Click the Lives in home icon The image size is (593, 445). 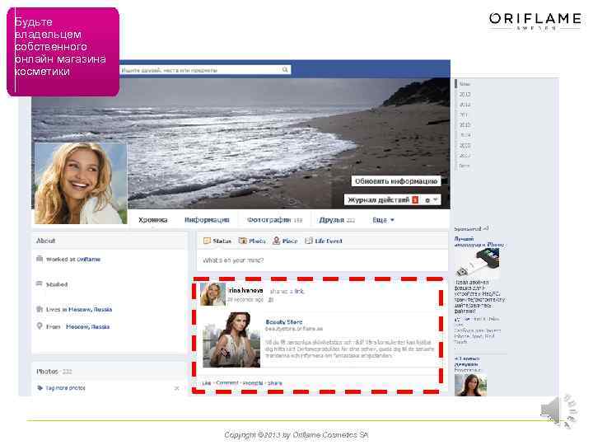(x=40, y=309)
